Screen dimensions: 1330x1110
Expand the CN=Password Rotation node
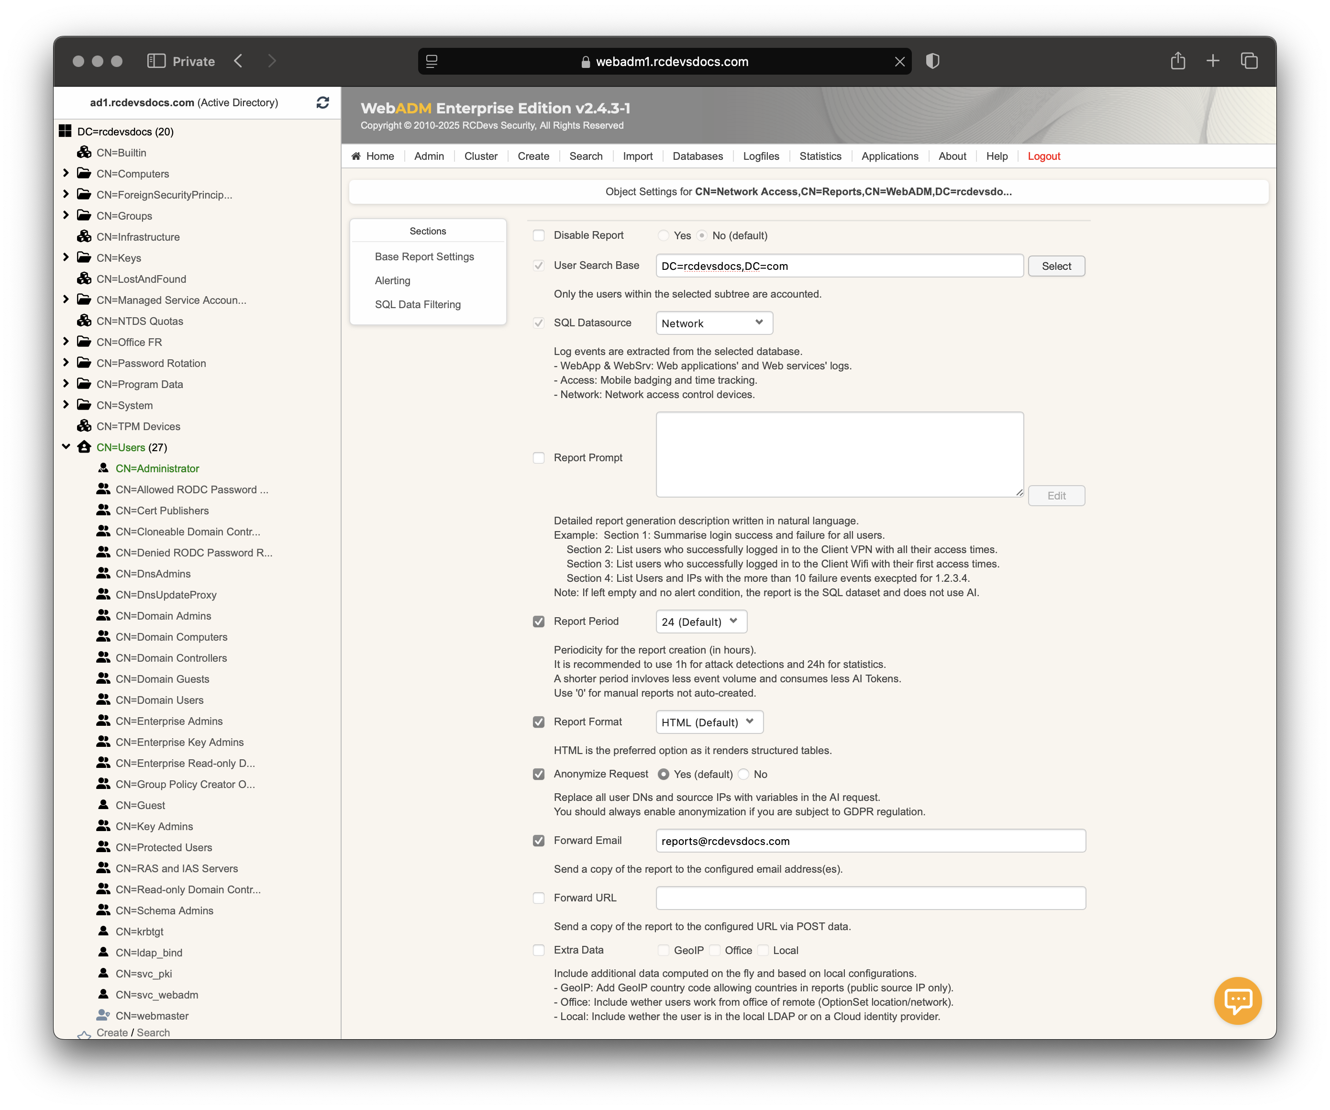coord(66,362)
